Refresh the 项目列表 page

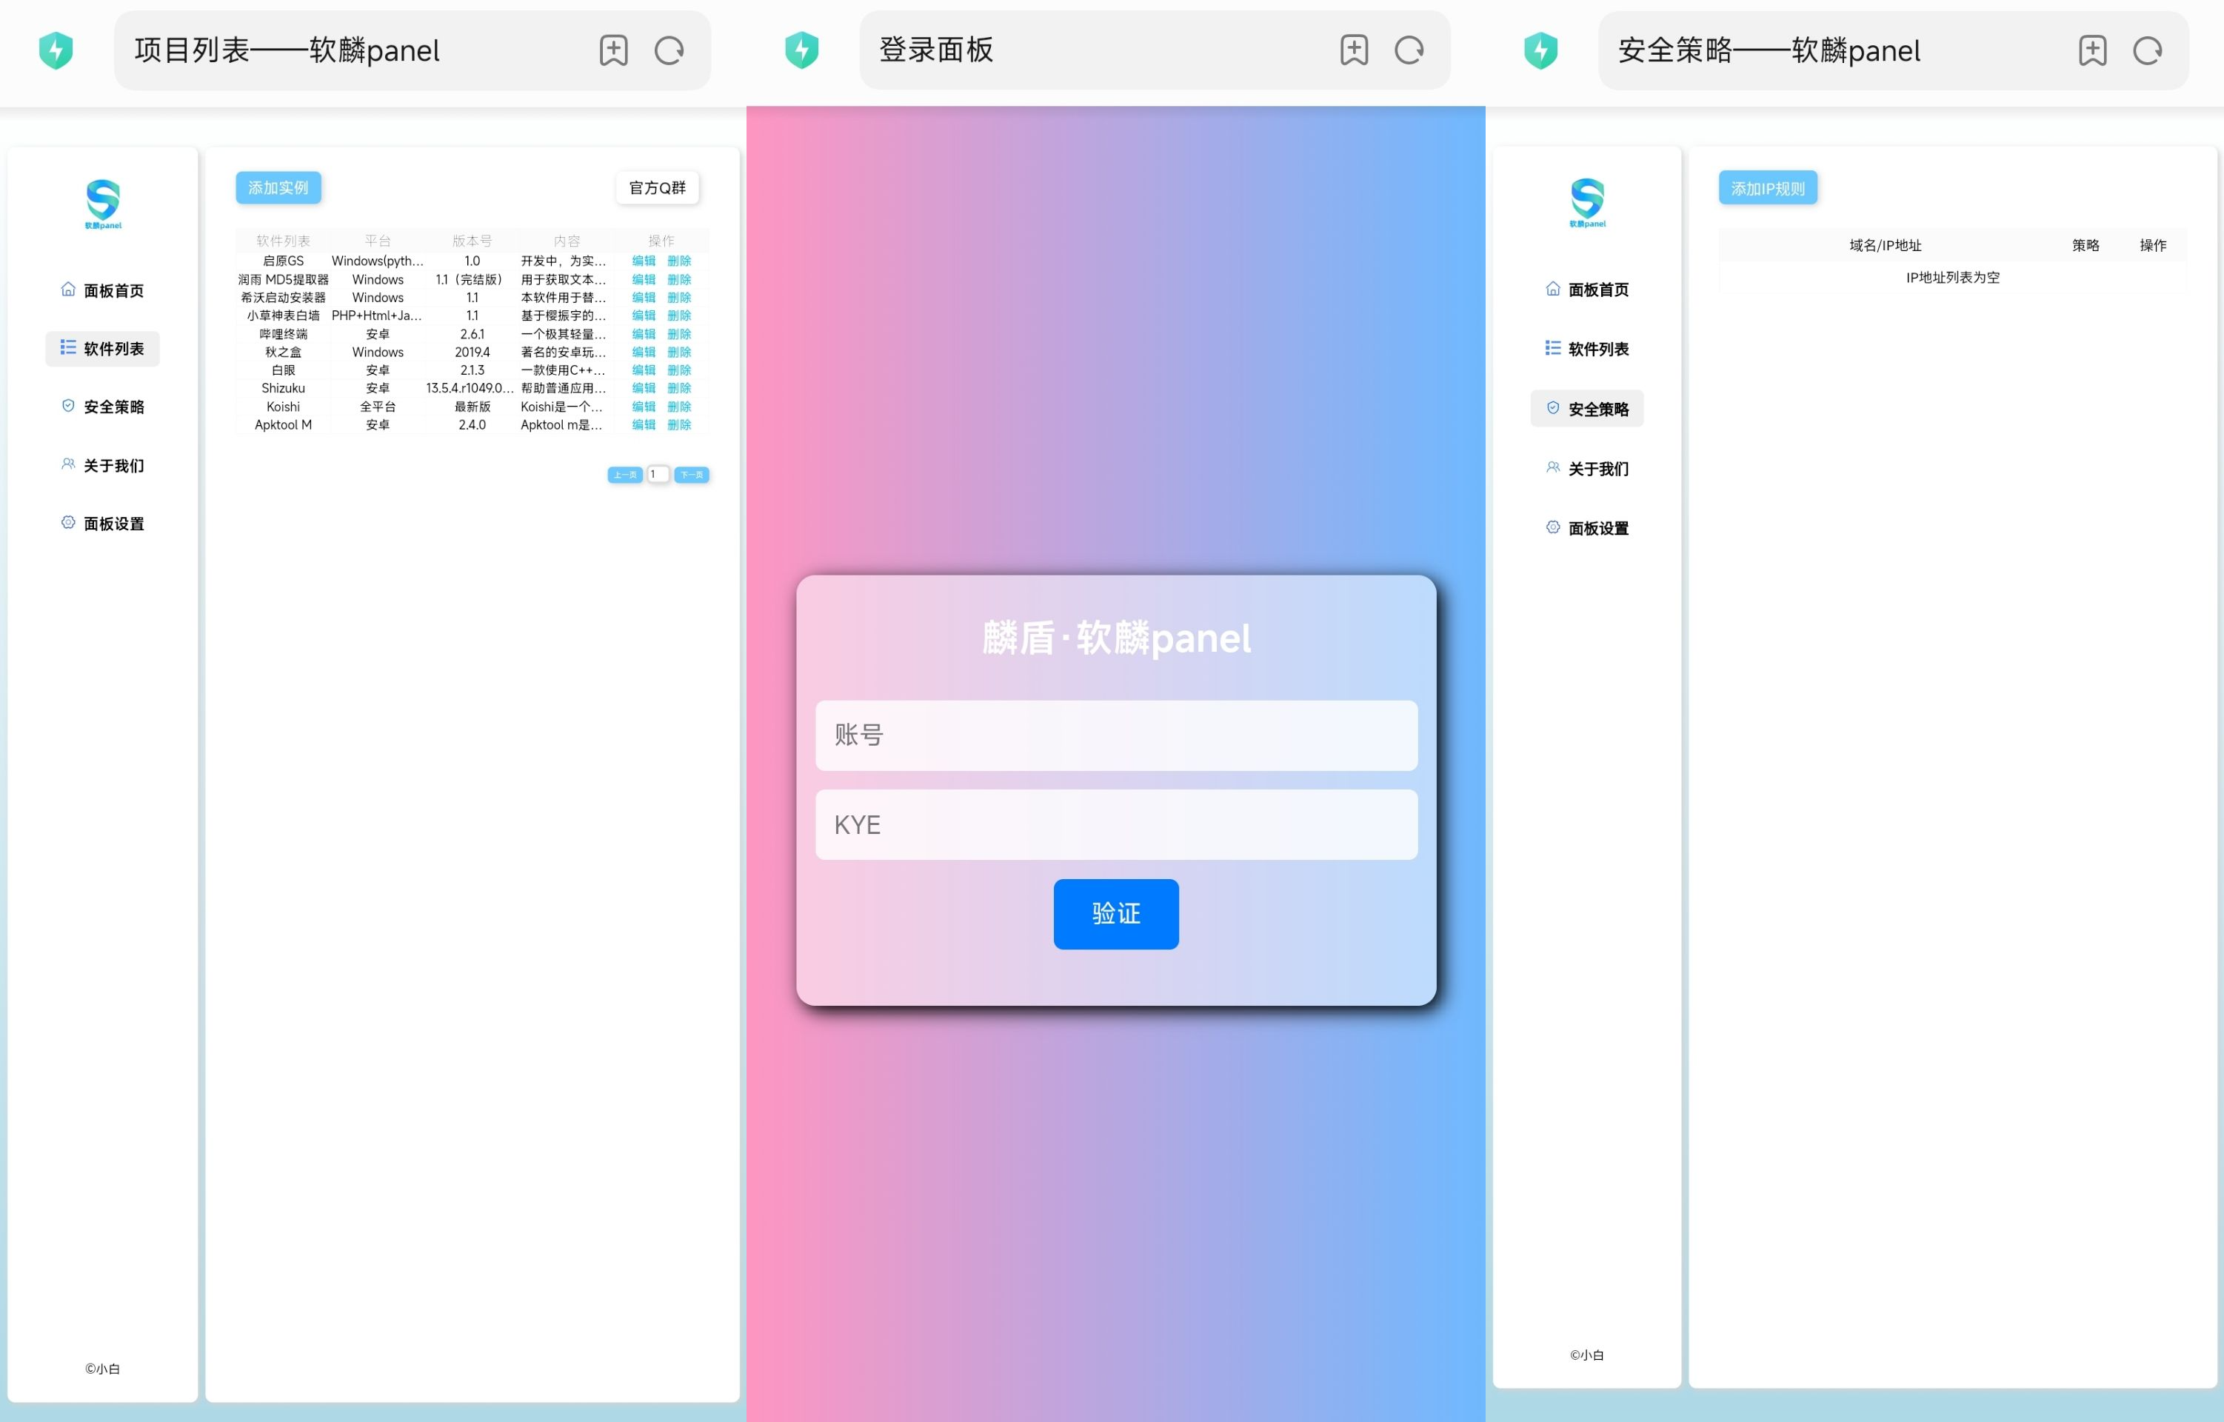(669, 50)
